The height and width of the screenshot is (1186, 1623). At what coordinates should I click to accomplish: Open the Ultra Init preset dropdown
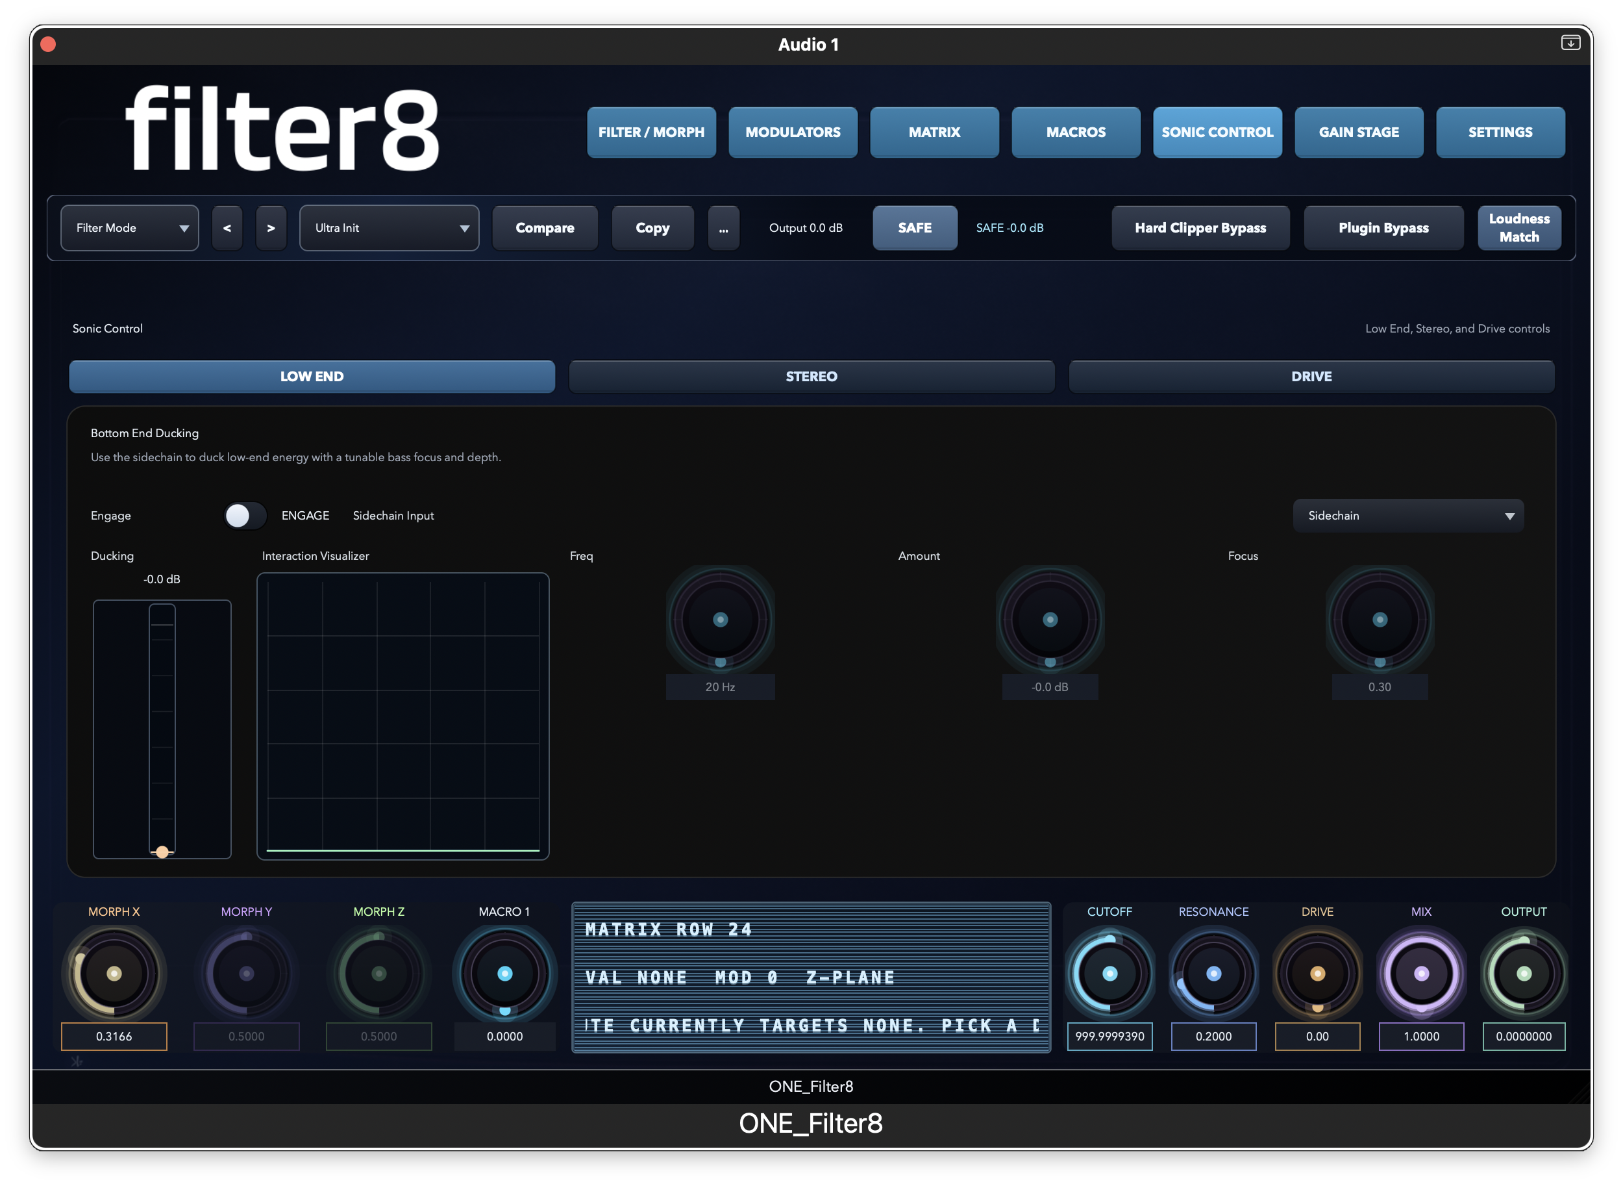pos(389,227)
